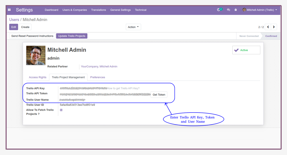287x155 pixels.
Task: Open the Translations menu
Action: 98,10
